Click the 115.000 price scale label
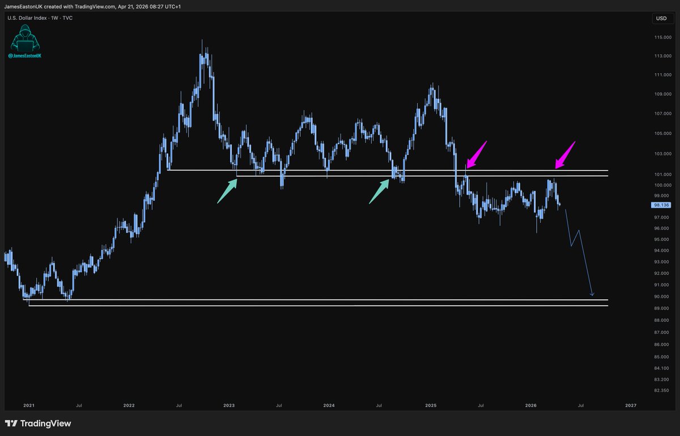The height and width of the screenshot is (436, 680). 662,37
